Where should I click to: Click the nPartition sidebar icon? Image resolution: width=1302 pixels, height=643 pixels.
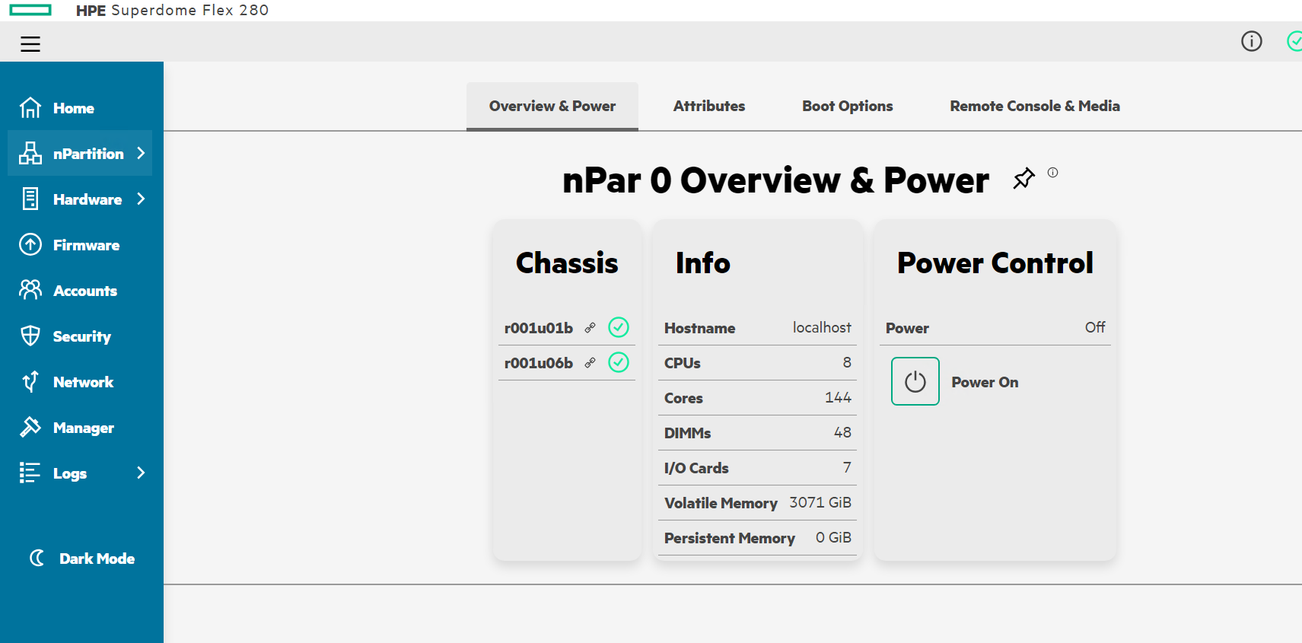click(x=30, y=153)
